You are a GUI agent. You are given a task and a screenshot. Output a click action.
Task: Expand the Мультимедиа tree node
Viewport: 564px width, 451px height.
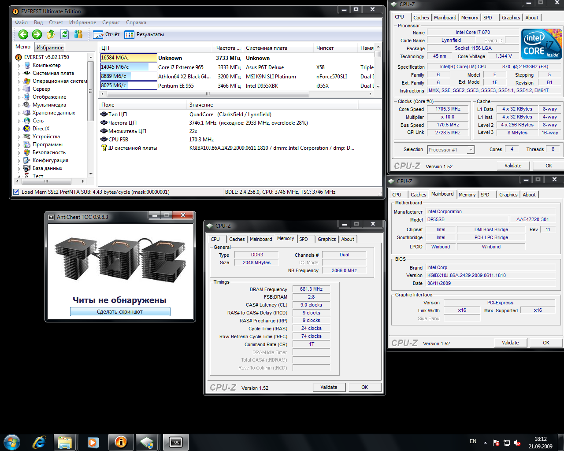pyautogui.click(x=19, y=105)
